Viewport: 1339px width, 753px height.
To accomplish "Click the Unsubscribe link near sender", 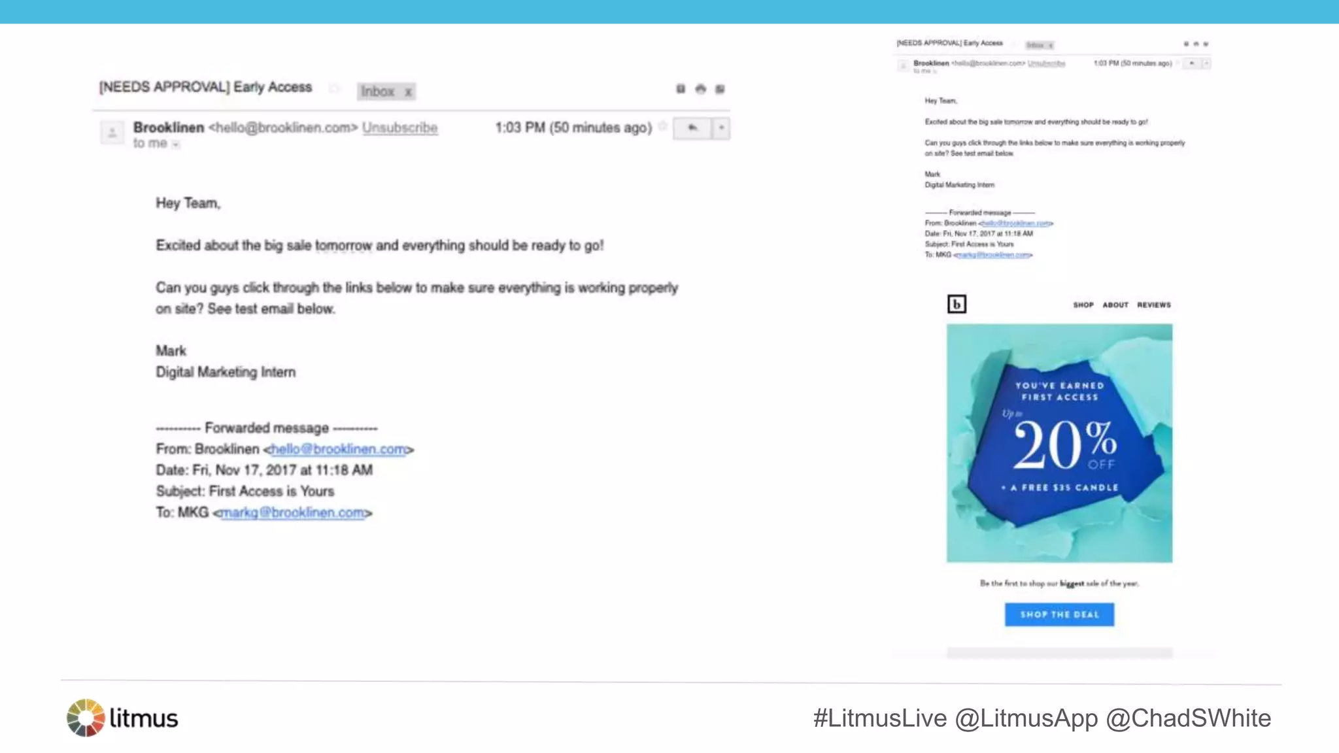I will click(399, 127).
